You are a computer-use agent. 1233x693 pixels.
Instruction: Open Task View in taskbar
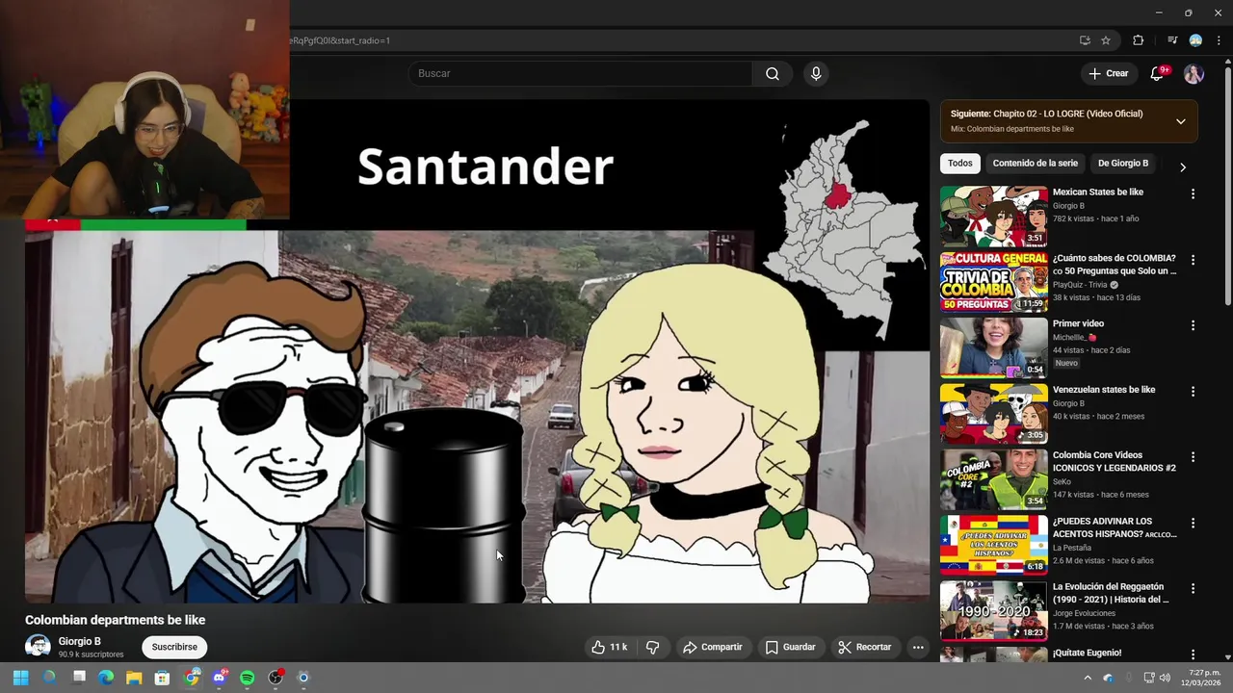pos(79,678)
